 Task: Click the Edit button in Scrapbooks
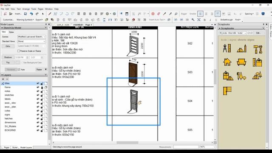[x=258, y=33]
